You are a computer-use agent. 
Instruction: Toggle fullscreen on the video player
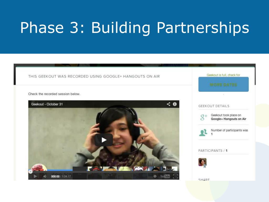(175, 176)
